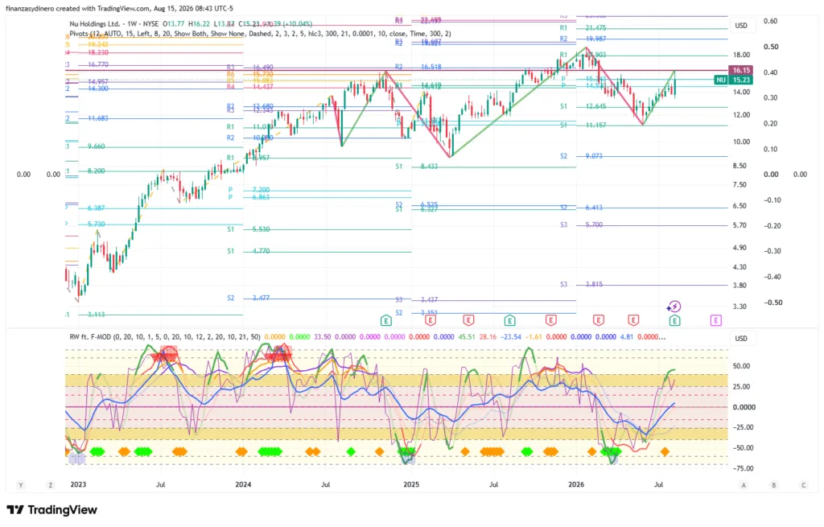Click the S1 4.770 pivot label
This screenshot has height=527, width=824.
[x=249, y=251]
